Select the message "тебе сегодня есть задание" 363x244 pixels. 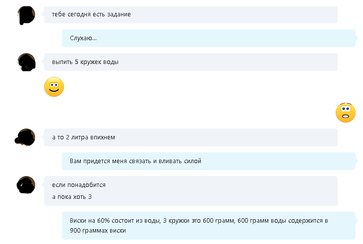[191, 14]
